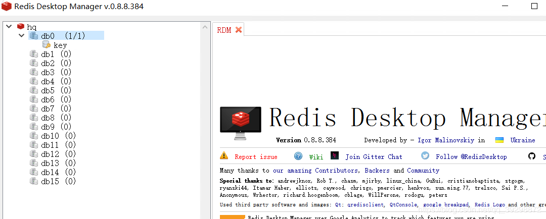Click the db3 database icon

click(34, 72)
